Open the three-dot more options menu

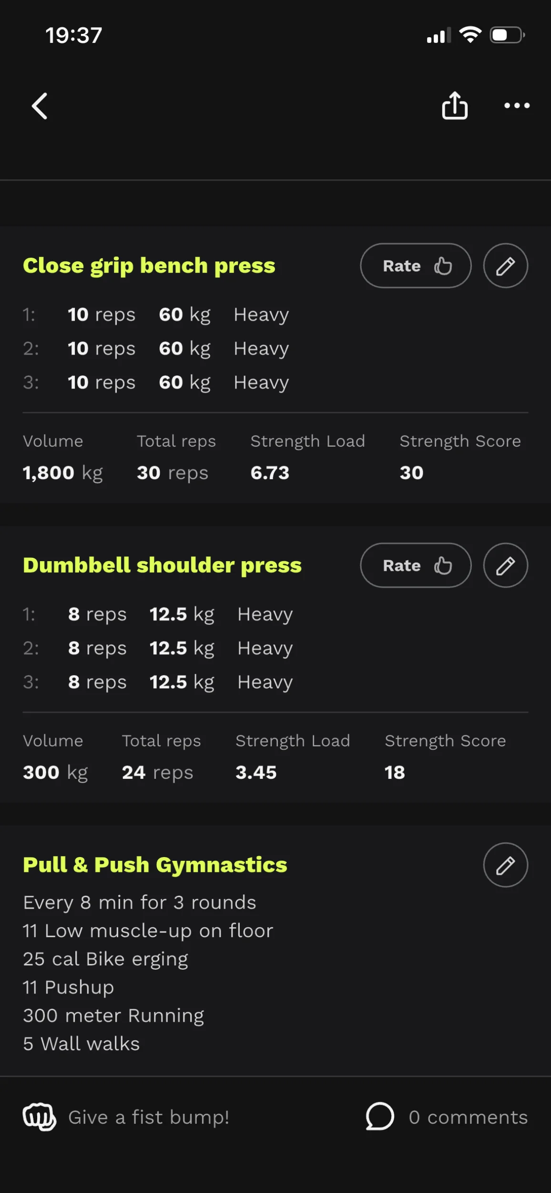pyautogui.click(x=517, y=105)
